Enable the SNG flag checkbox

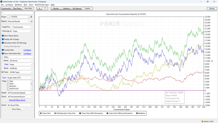click(x=8, y=81)
